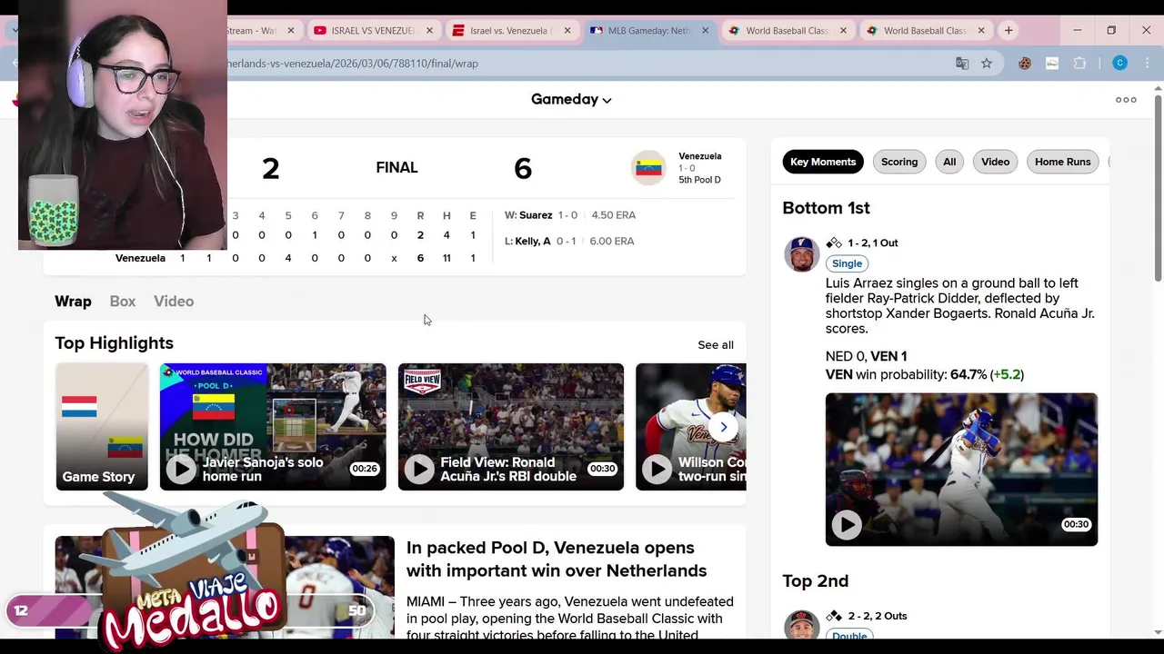The height and width of the screenshot is (654, 1164).
Task: Open the cookie extension icon
Action: (x=1025, y=64)
